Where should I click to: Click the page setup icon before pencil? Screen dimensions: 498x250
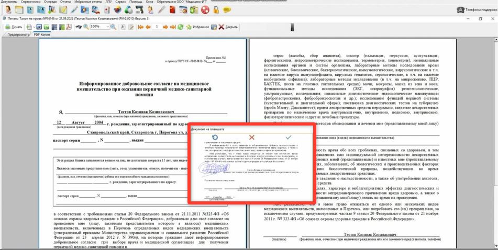(123, 27)
